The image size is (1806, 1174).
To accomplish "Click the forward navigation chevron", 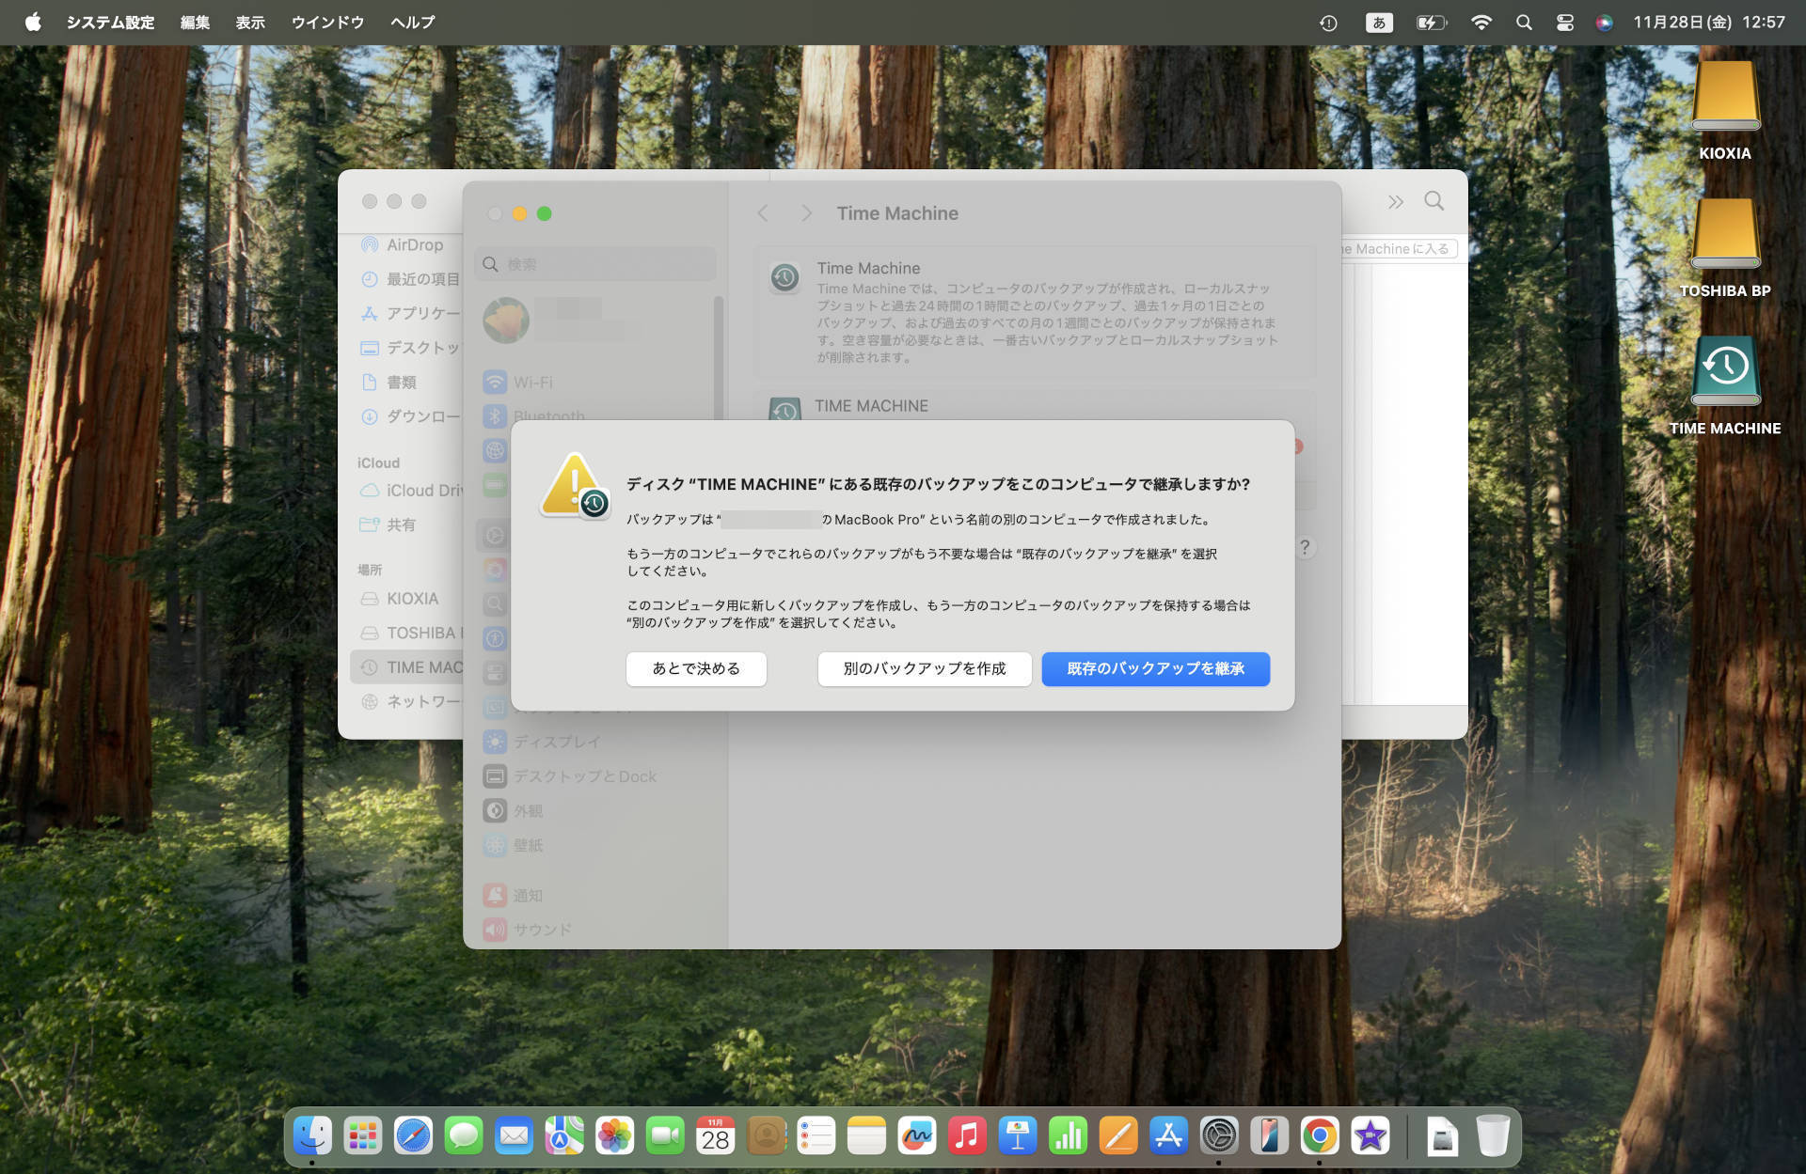I will tap(806, 212).
